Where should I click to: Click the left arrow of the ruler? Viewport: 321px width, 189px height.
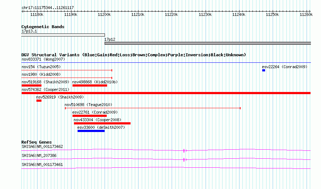click(x=22, y=11)
